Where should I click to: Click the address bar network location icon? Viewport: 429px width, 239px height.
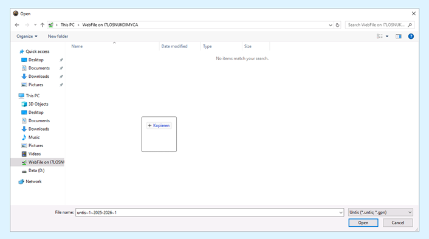tap(51, 25)
